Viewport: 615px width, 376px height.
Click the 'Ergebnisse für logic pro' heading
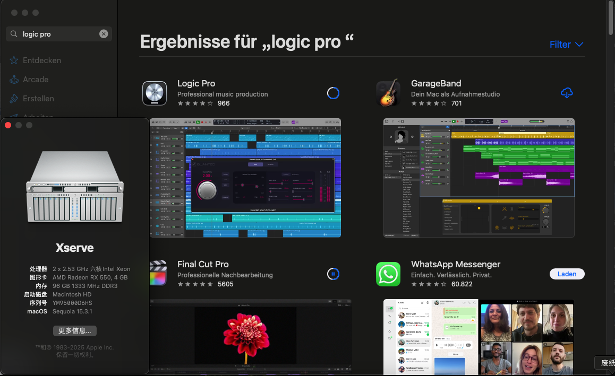coord(247,41)
